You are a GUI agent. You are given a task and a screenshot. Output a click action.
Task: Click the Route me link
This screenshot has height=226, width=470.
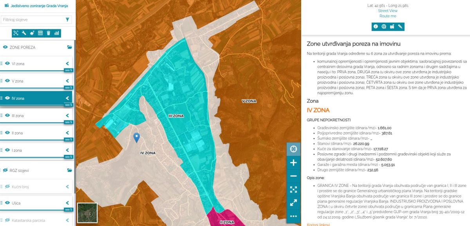coord(388,16)
